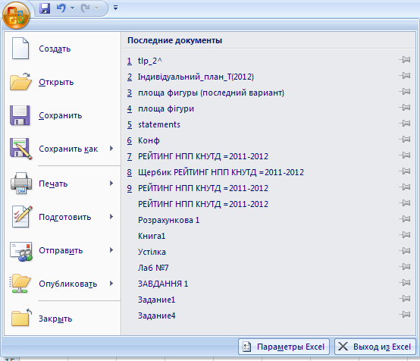Pin the Книга1 document
This screenshot has width=420, height=361.
coord(405,234)
